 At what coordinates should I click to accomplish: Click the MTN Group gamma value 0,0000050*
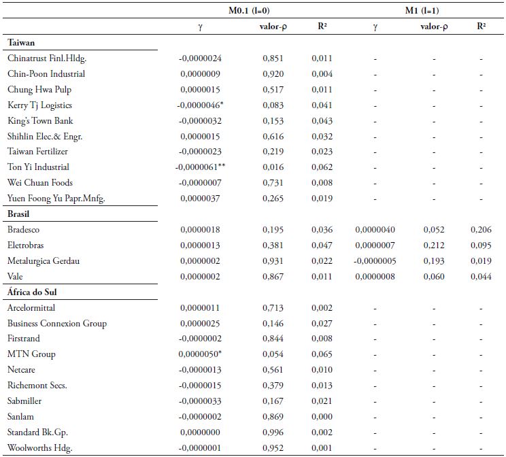click(202, 354)
